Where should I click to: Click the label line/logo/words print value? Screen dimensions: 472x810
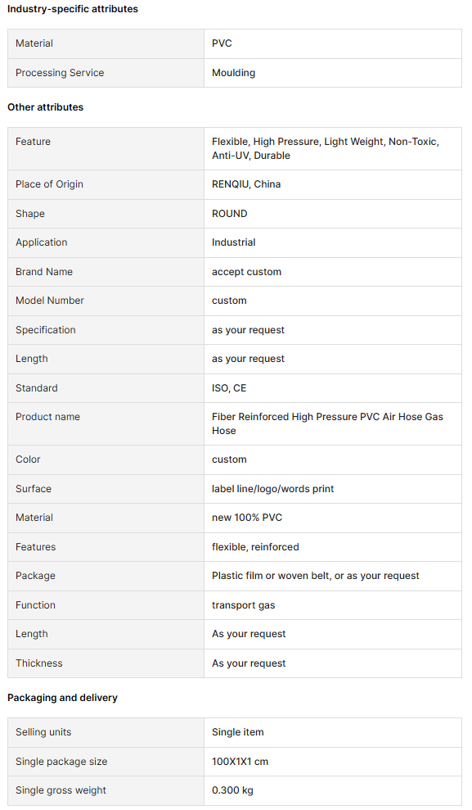273,489
